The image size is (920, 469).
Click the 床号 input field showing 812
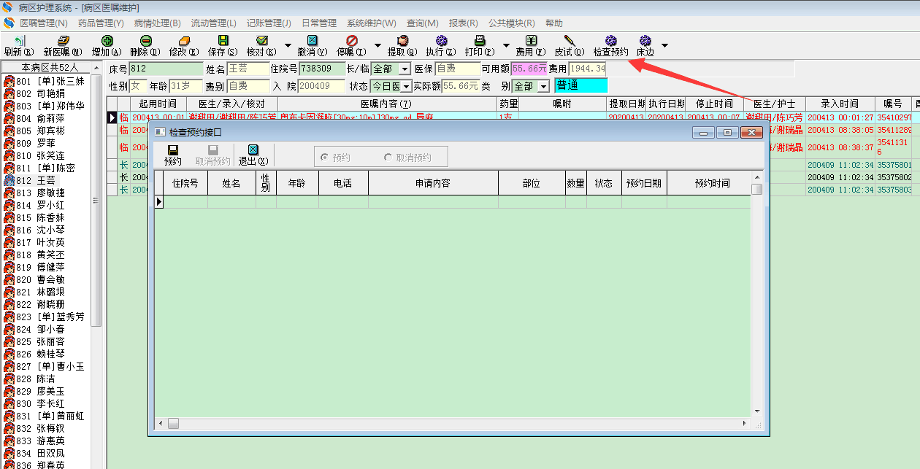(x=166, y=69)
